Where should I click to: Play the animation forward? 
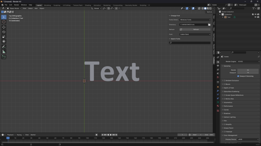111,135
